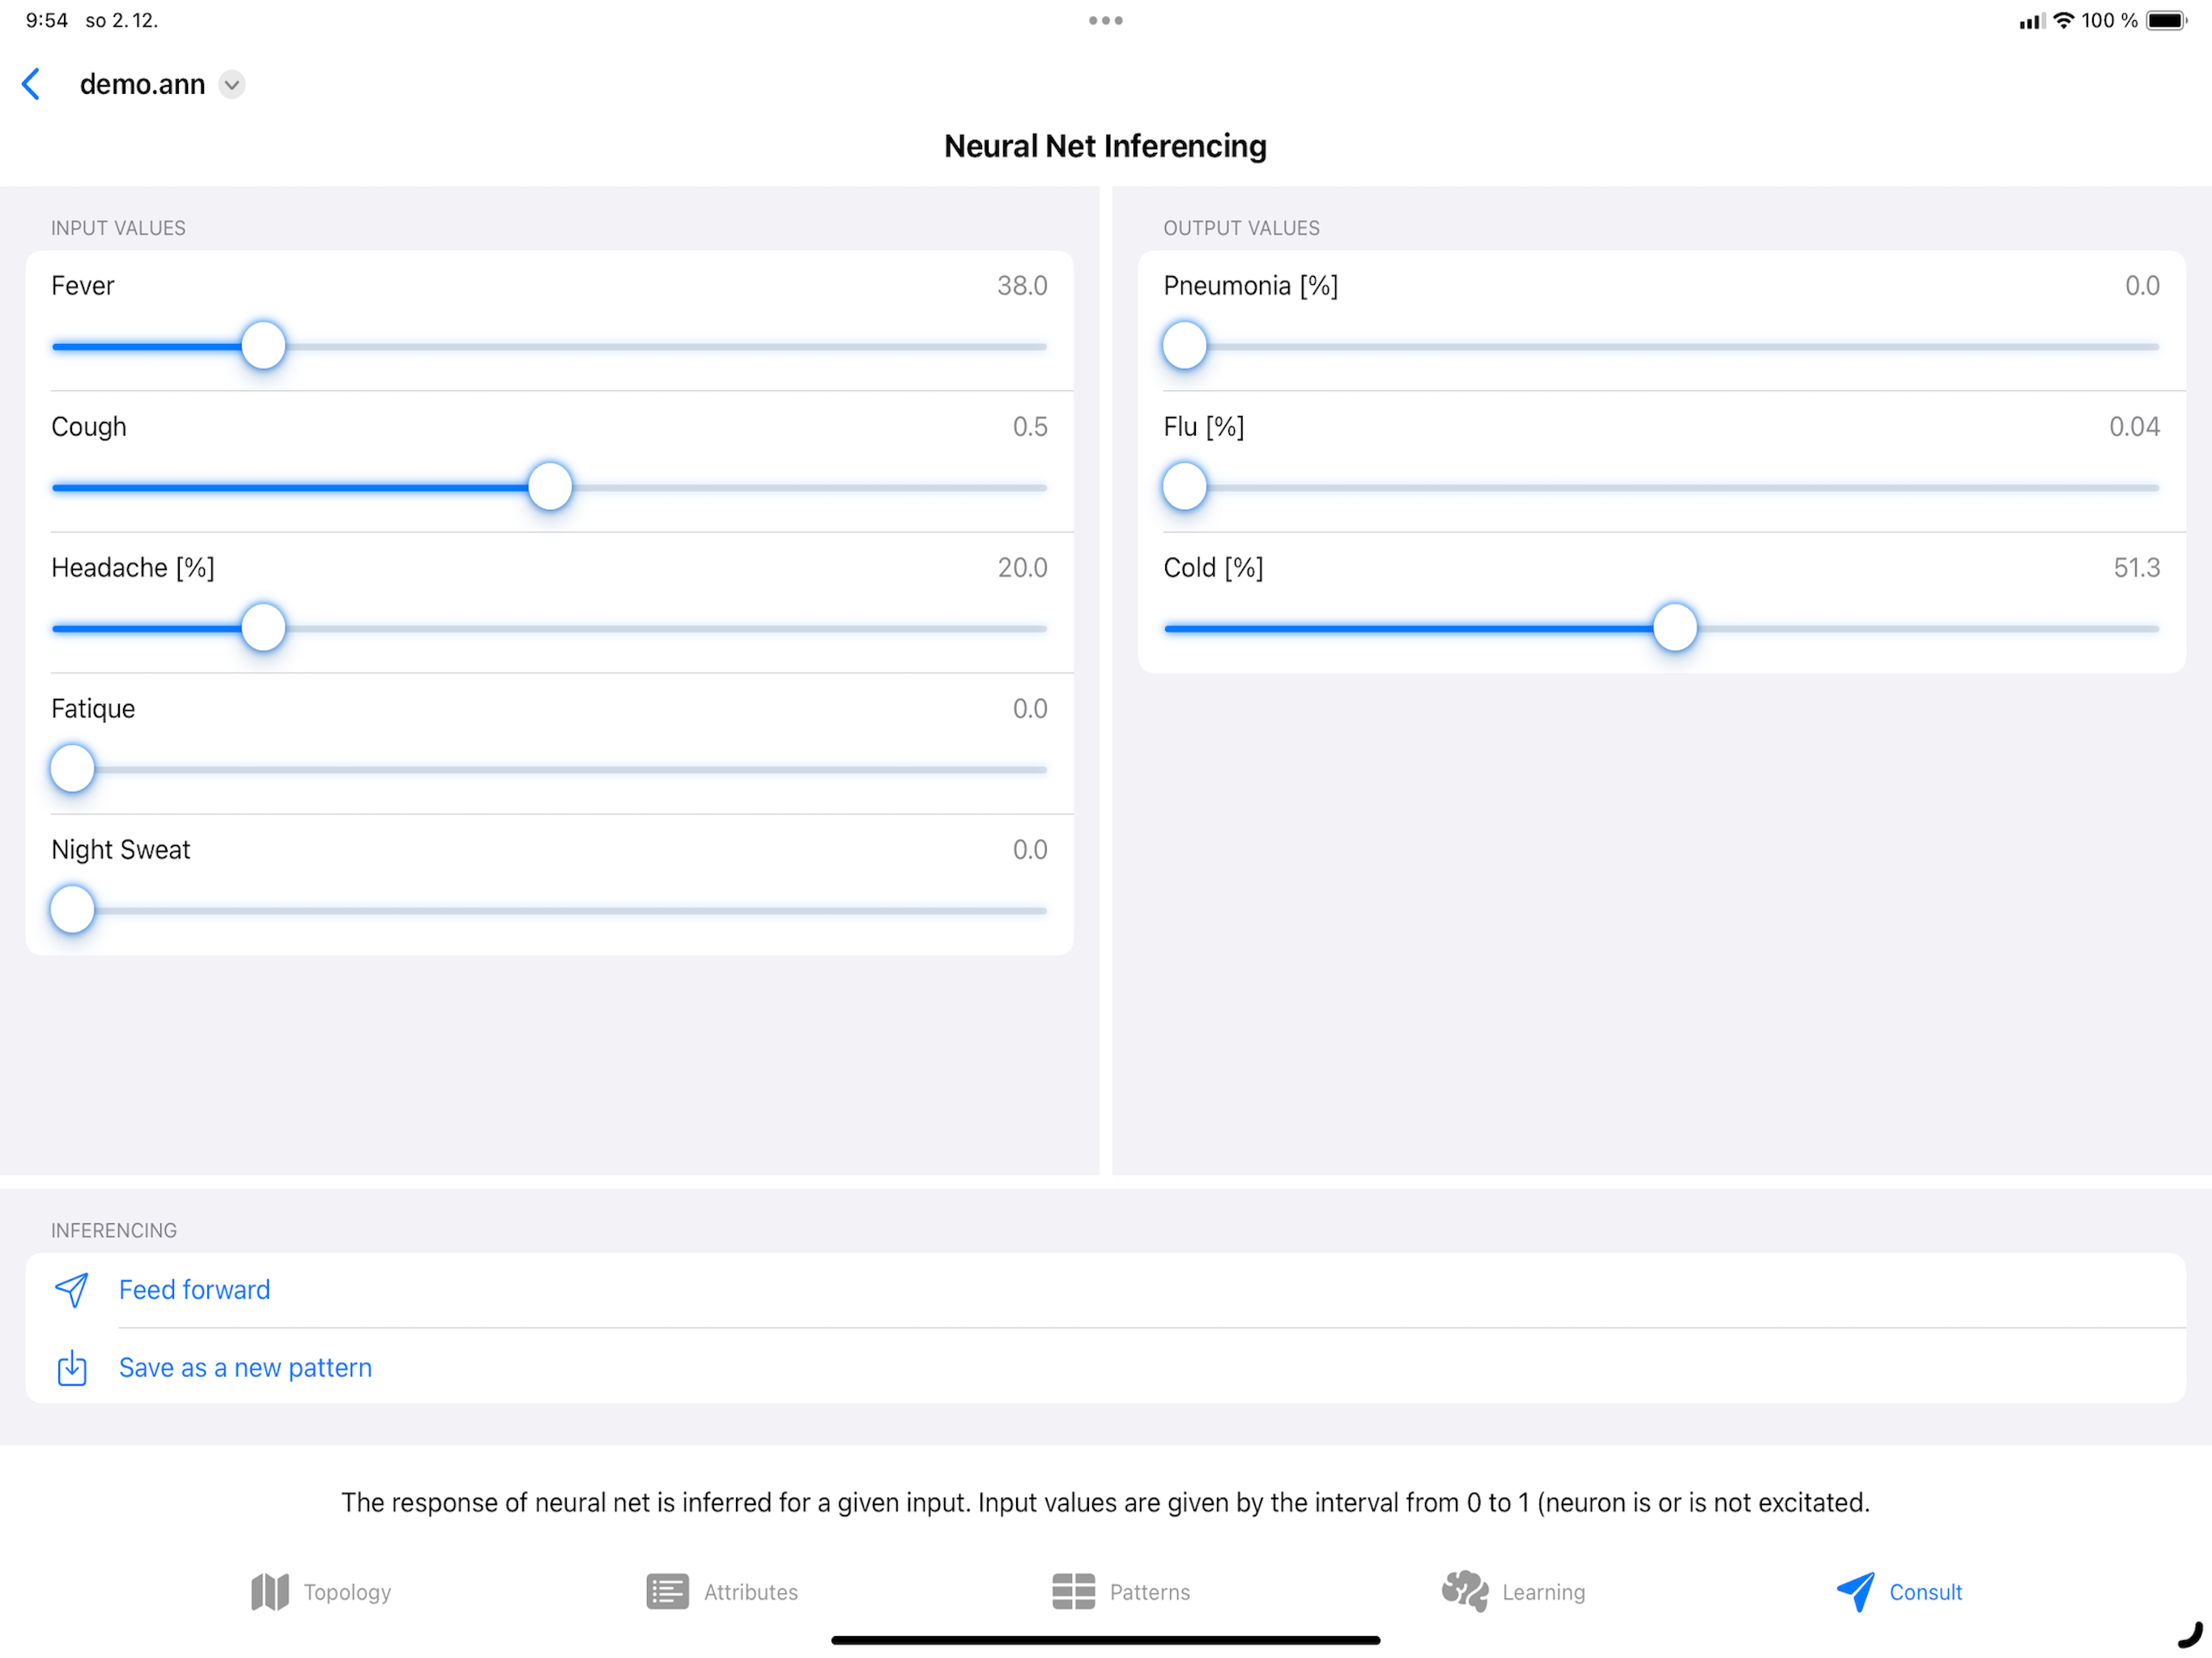Viewport: 2212px width, 1658px height.
Task: Switch to the Learning tab
Action: click(1542, 1592)
